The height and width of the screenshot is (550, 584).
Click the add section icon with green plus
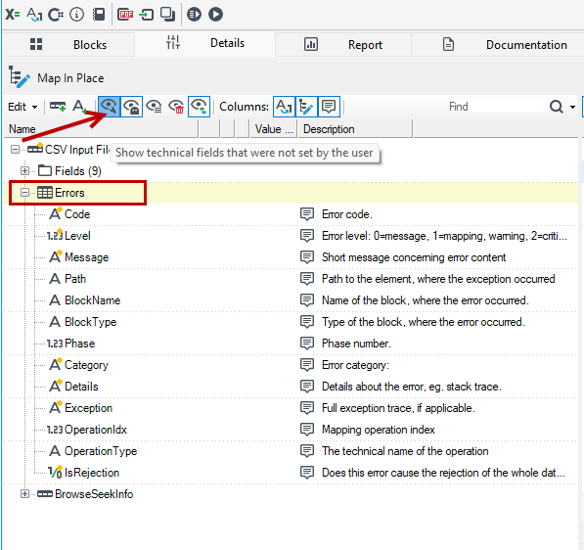pos(58,107)
